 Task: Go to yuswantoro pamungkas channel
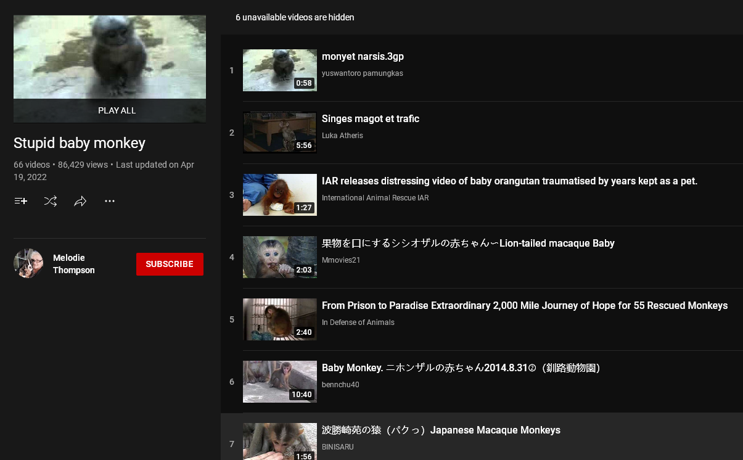coord(362,73)
